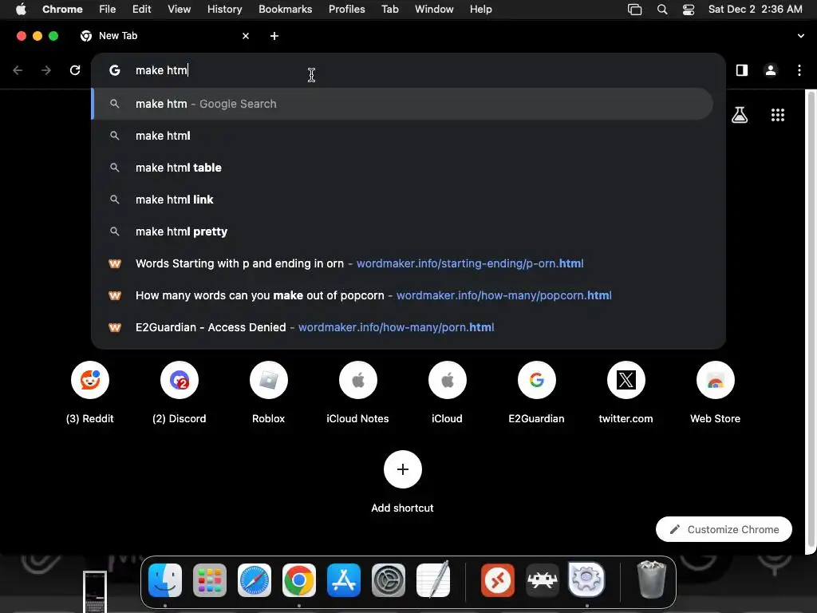Screen dimensions: 817x613
Task: Open a new tab with the plus button
Action: coord(274,36)
